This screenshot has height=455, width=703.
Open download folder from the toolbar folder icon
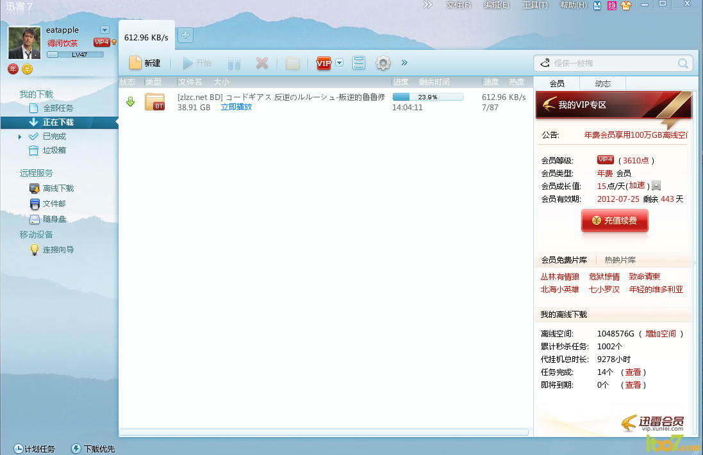point(293,63)
